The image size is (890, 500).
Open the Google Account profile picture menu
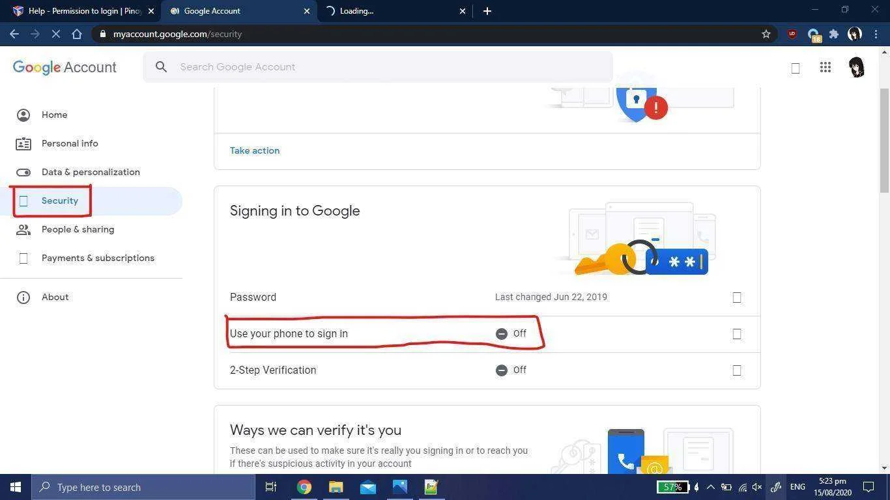click(x=857, y=67)
